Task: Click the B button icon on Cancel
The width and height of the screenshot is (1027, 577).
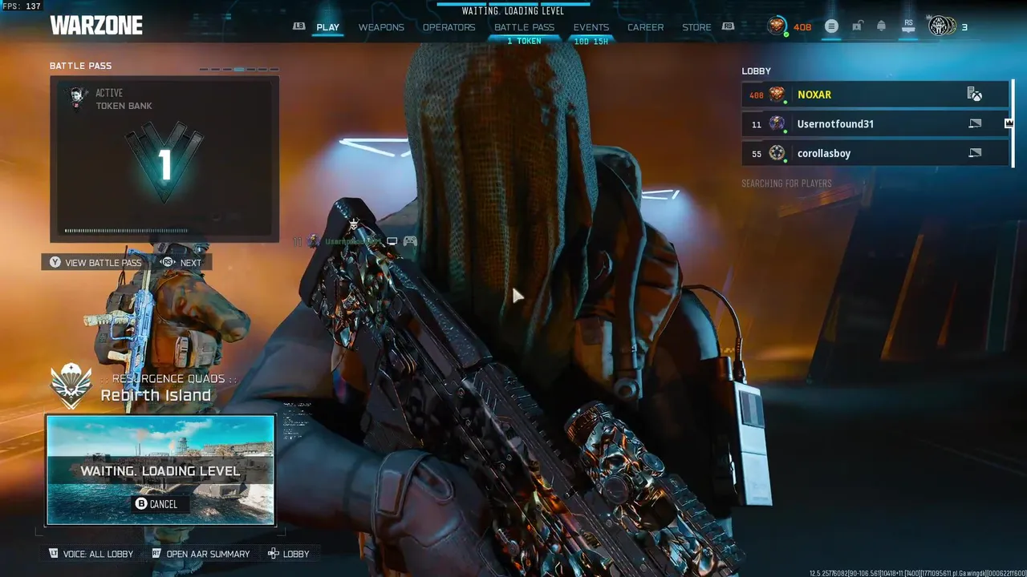Action: pyautogui.click(x=141, y=504)
